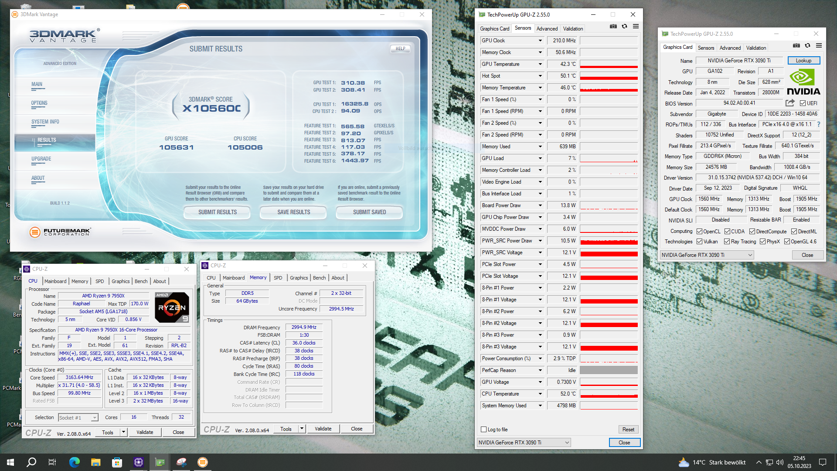The height and width of the screenshot is (471, 837).
Task: Switch to Advanced tab in GPU-Z Sensors window
Action: (x=547, y=29)
